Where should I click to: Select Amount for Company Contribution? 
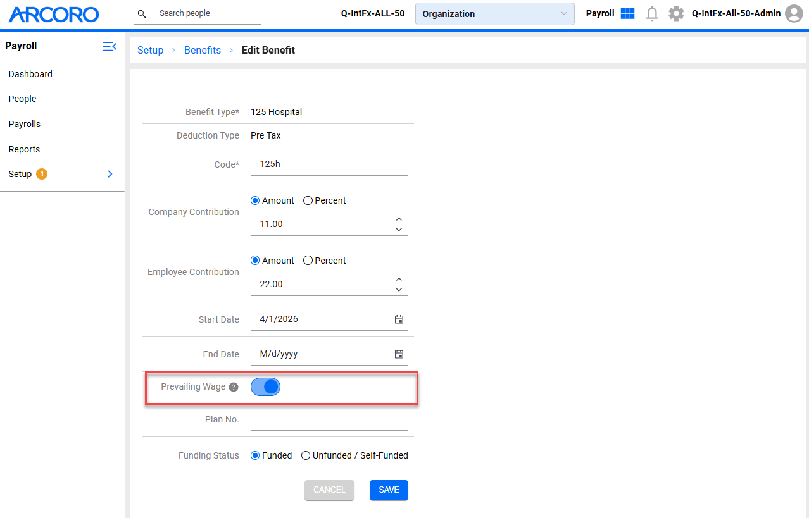tap(255, 200)
